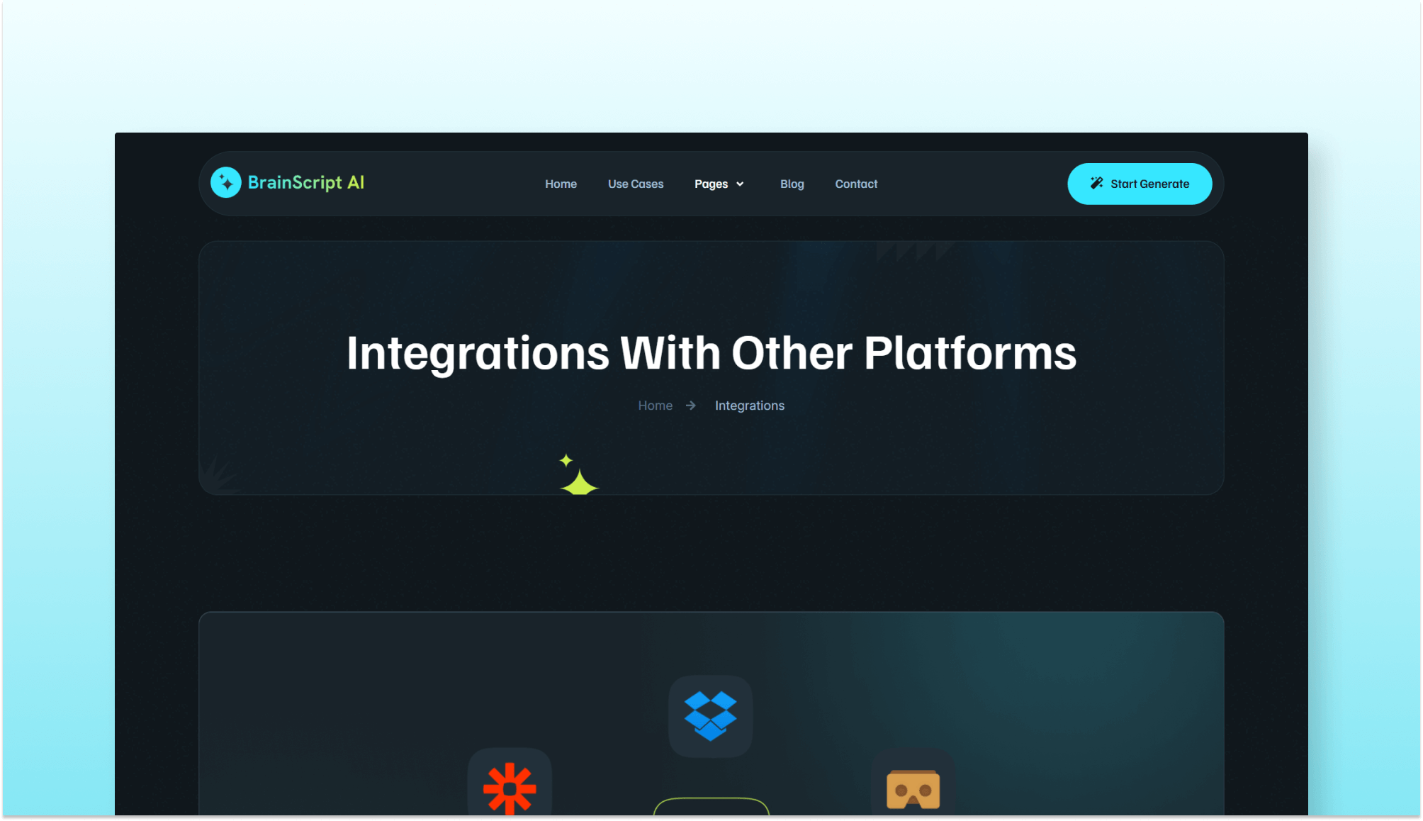Go to Use Cases page
Screen dimensions: 1423x821
(x=635, y=184)
